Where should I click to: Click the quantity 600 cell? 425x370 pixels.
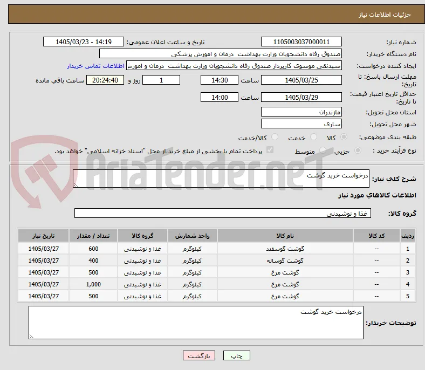click(x=93, y=249)
